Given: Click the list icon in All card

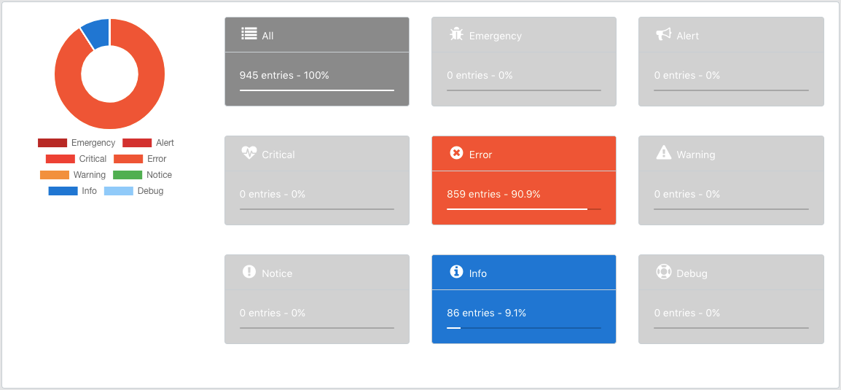Looking at the screenshot, I should 249,34.
